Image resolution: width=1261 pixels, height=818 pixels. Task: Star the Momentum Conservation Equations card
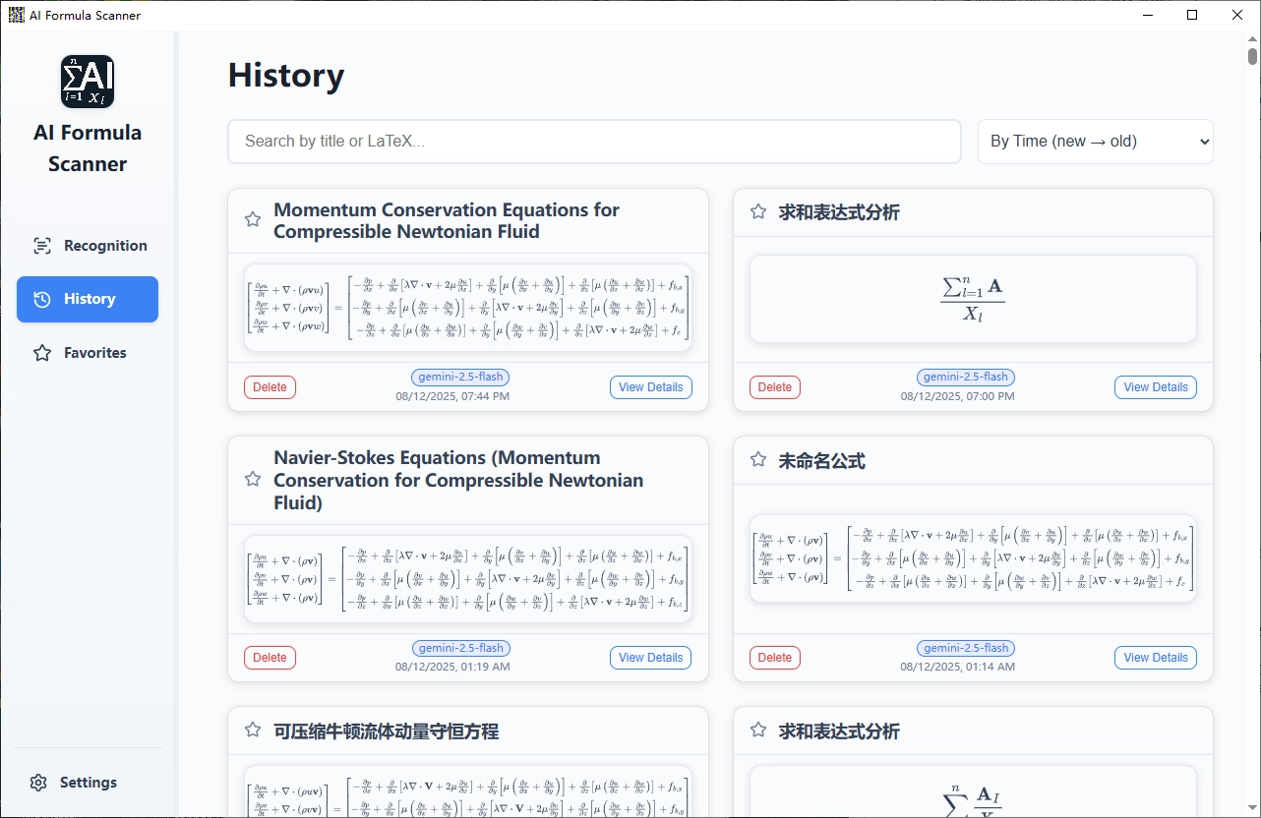click(253, 219)
